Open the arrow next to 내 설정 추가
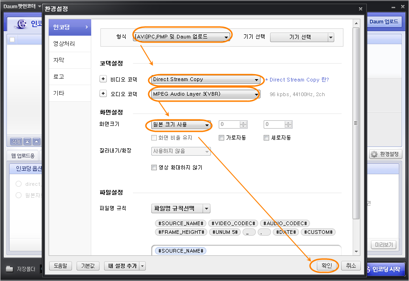 click(143, 266)
